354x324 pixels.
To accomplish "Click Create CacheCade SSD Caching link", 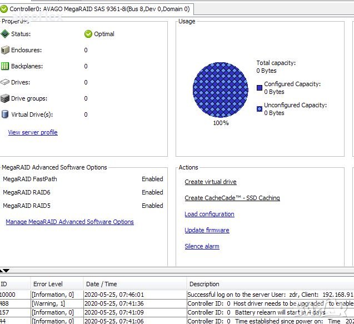I will pos(232,198).
